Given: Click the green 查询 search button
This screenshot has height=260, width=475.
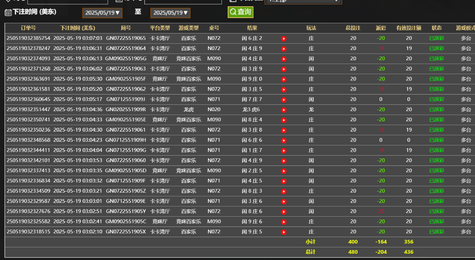Looking at the screenshot, I should click(240, 12).
